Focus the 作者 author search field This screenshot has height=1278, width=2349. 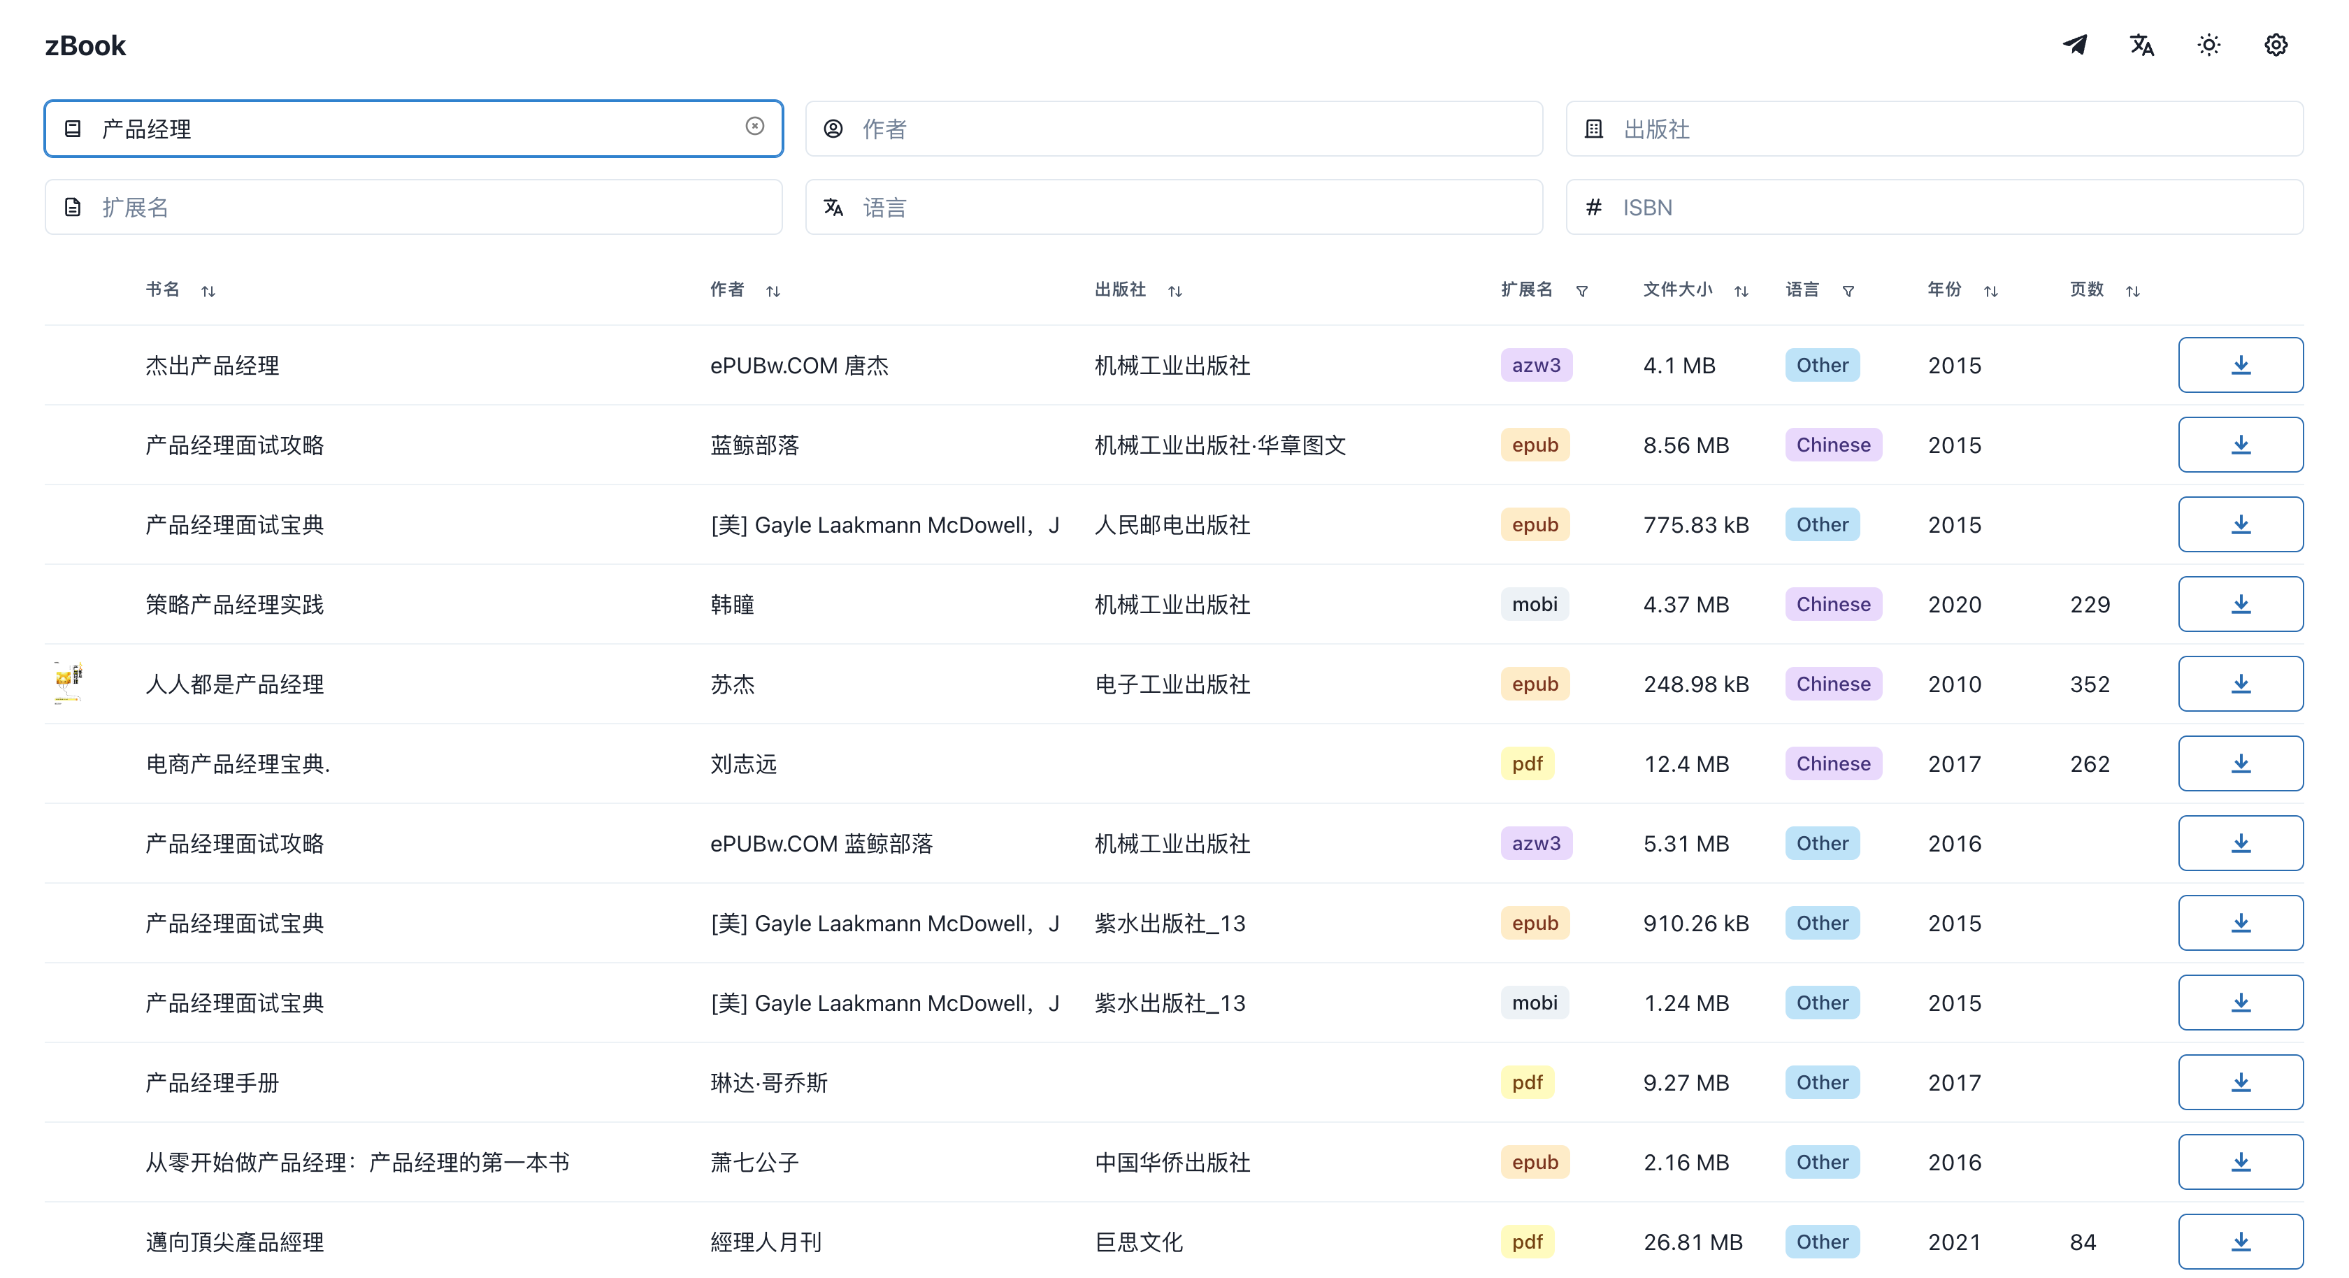[1174, 129]
